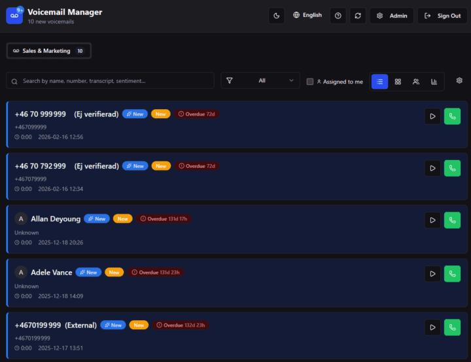Switch to list view layout

379,82
